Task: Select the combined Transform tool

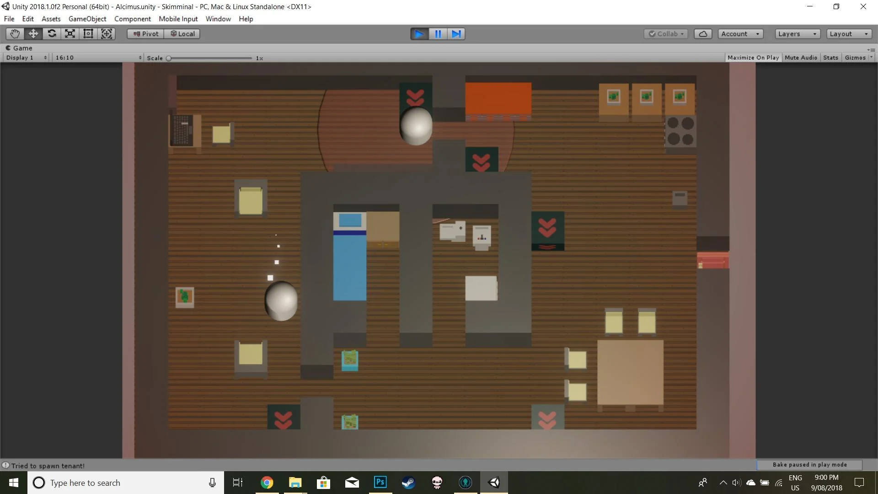Action: [x=107, y=34]
